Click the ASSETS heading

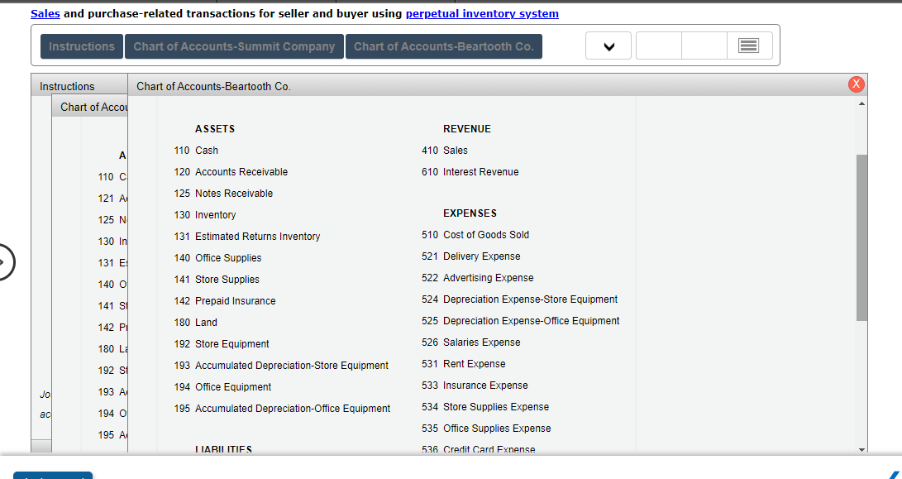215,129
